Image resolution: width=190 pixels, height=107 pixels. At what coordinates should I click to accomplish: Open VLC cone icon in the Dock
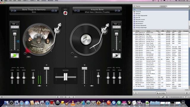click(73, 103)
